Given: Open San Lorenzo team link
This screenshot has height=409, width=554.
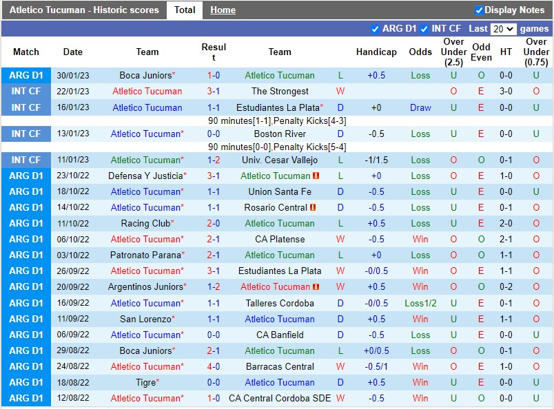Looking at the screenshot, I should tap(145, 319).
